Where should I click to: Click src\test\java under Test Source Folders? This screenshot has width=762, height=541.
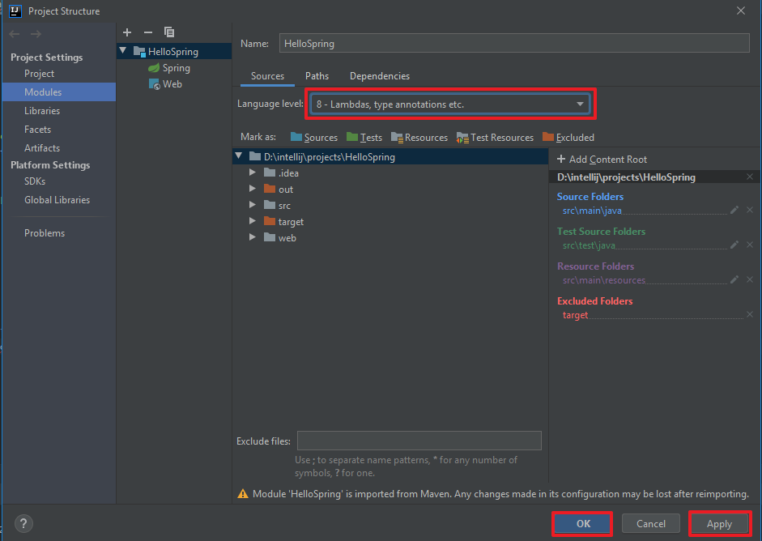click(x=589, y=245)
